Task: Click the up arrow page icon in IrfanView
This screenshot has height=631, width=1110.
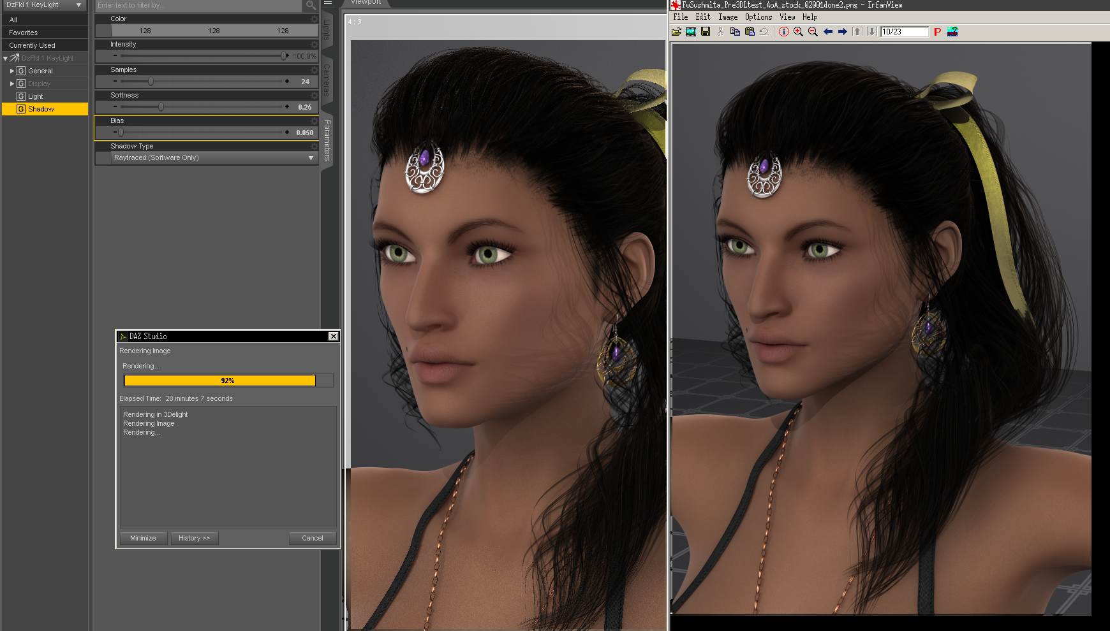Action: (x=857, y=32)
